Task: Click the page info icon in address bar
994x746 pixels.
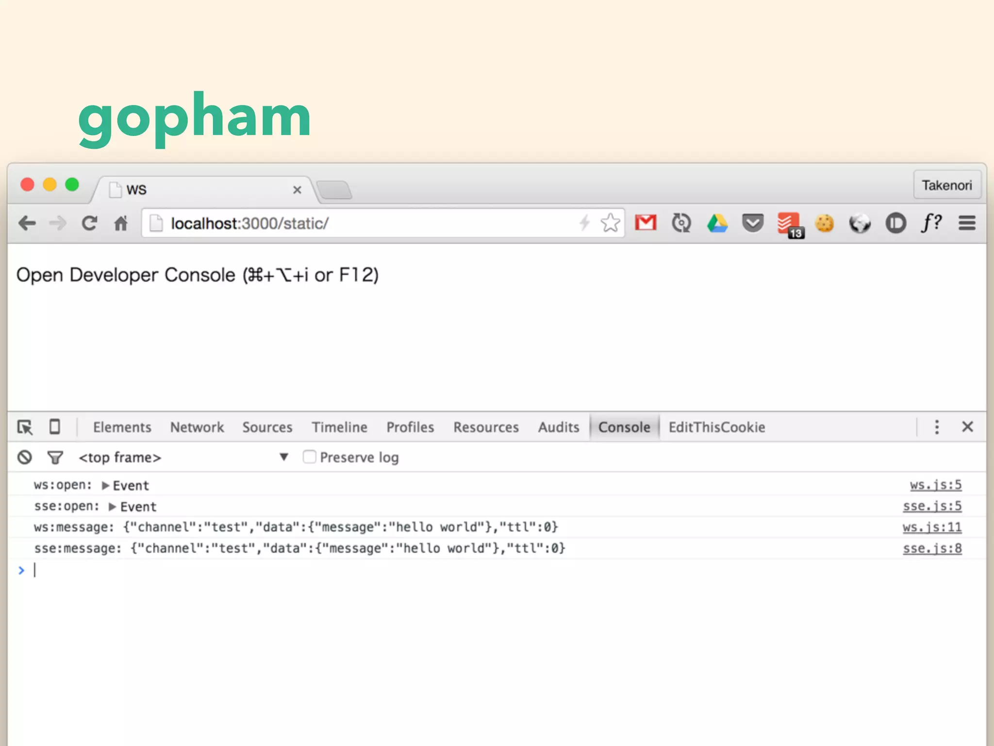Action: tap(156, 223)
